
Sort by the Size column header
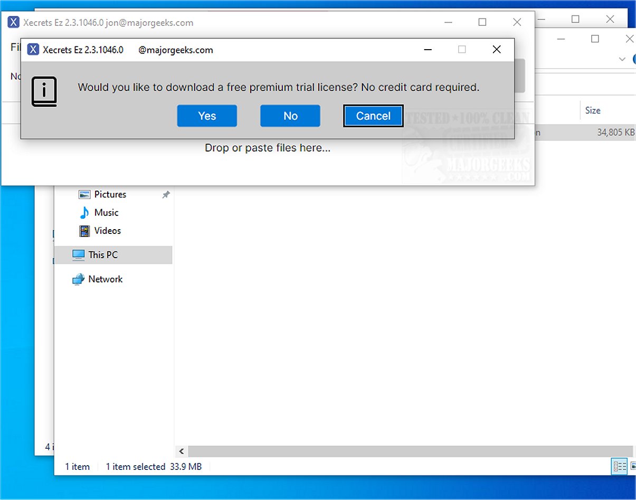pyautogui.click(x=593, y=110)
